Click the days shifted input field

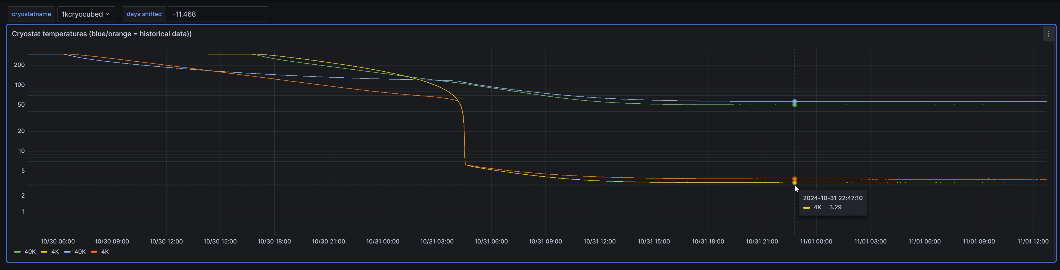coord(218,14)
